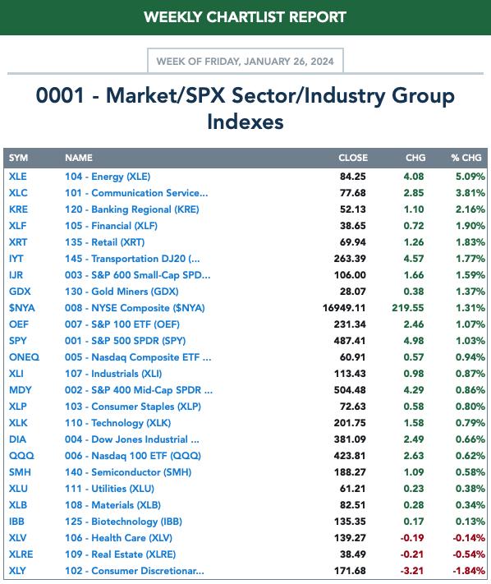Sort table by SYM column header

click(x=18, y=158)
